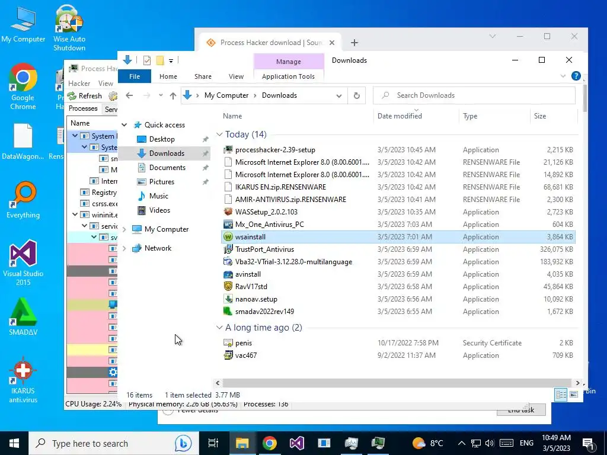Open new tab in Chrome window
The width and height of the screenshot is (607, 455).
pyautogui.click(x=354, y=43)
